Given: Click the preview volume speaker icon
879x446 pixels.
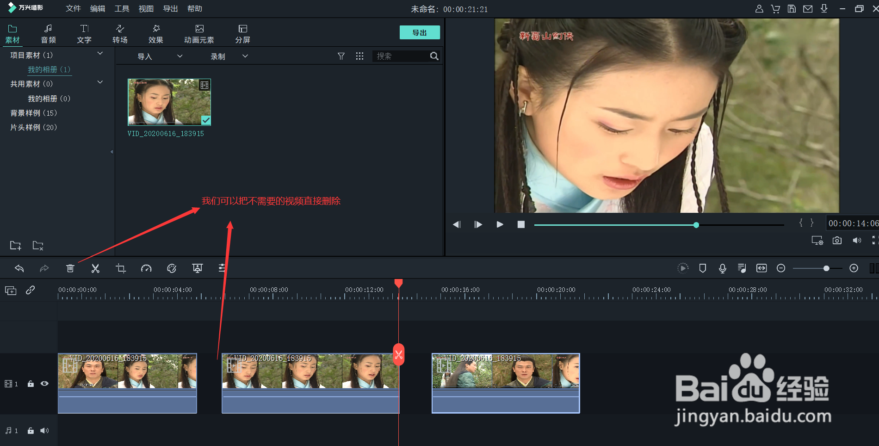Looking at the screenshot, I should (x=857, y=241).
